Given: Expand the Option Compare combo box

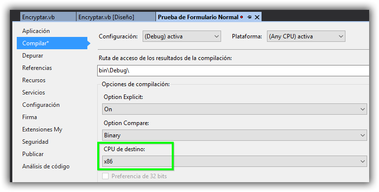Looking at the screenshot, I should 234,135.
